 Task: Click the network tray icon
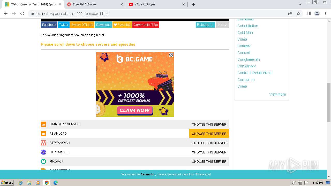point(300,183)
